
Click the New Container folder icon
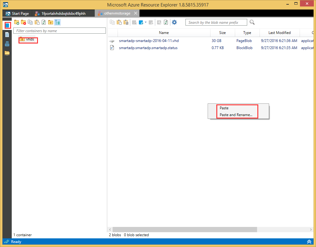[17, 22]
